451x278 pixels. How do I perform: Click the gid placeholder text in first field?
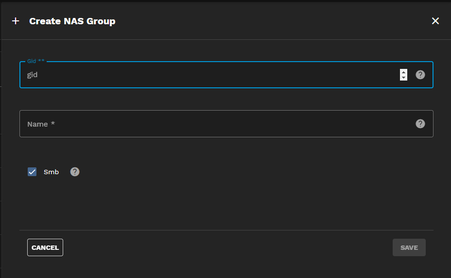point(33,75)
